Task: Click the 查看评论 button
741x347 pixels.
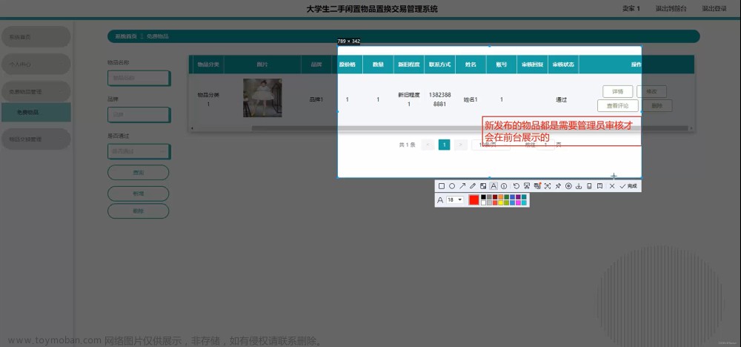Action: [618, 105]
